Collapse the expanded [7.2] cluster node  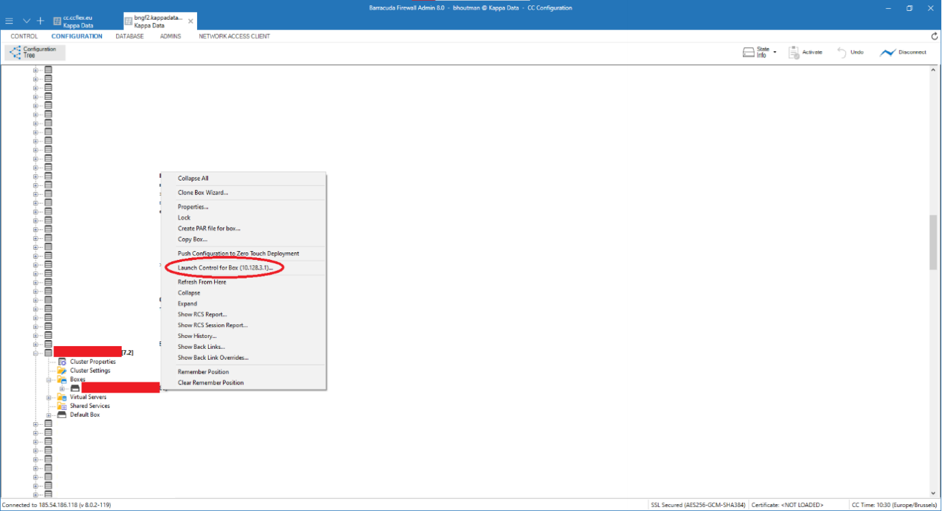point(36,353)
